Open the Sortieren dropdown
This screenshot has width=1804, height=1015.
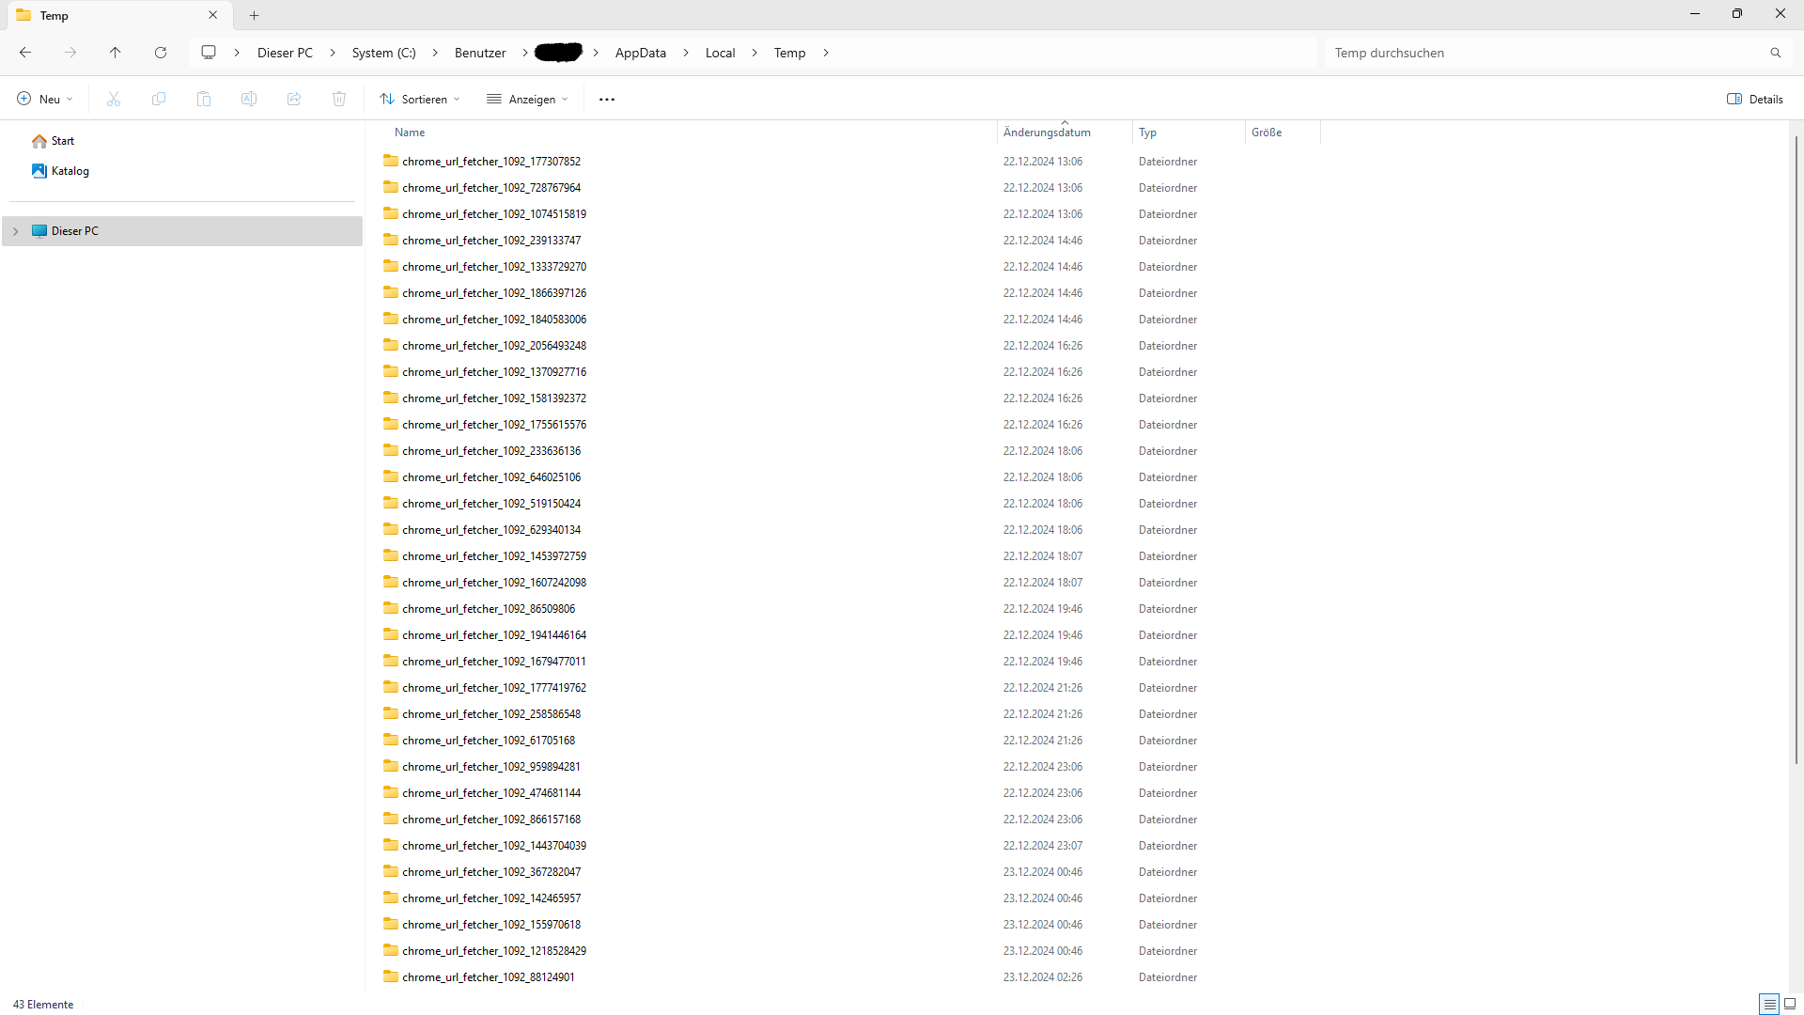tap(420, 99)
